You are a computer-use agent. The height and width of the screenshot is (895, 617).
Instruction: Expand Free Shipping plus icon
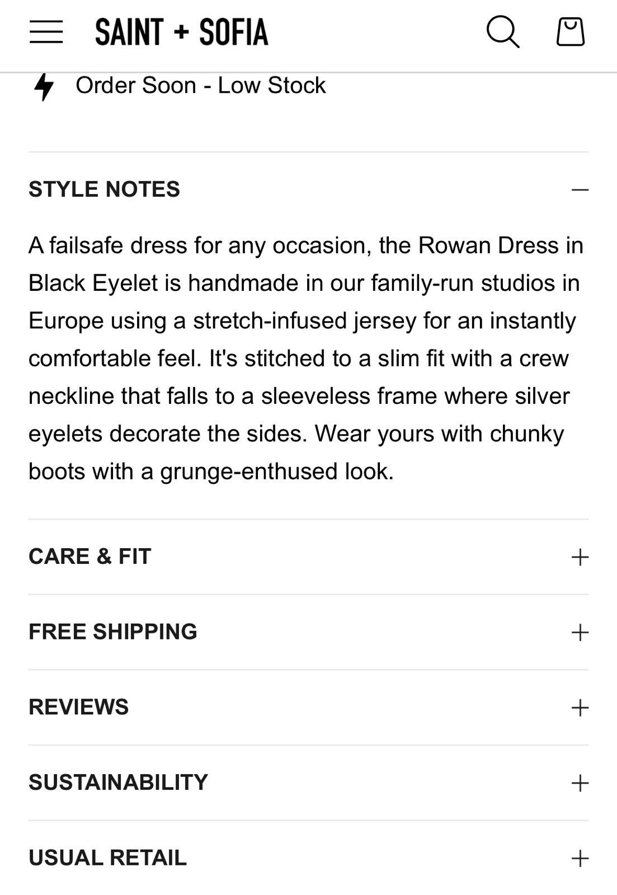(580, 632)
